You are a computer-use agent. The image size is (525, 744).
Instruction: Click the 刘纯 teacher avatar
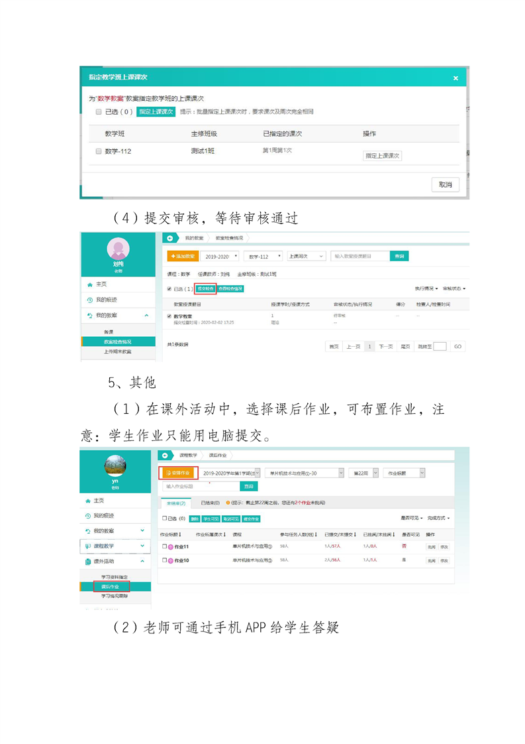118,249
